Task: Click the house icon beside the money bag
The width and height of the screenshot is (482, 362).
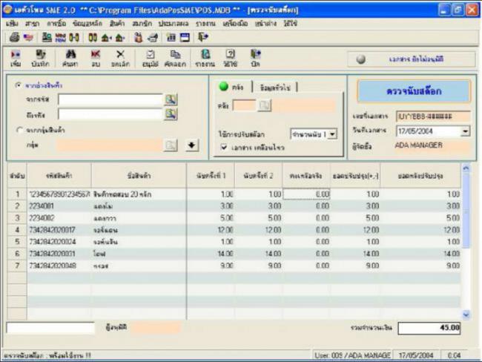Action: (120, 38)
